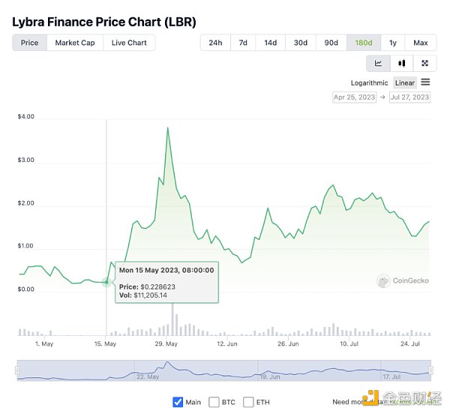Switch to candlestick chart view icon
450x414 pixels.
click(x=402, y=64)
